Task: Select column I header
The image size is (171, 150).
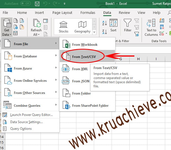Action: (x=156, y=59)
